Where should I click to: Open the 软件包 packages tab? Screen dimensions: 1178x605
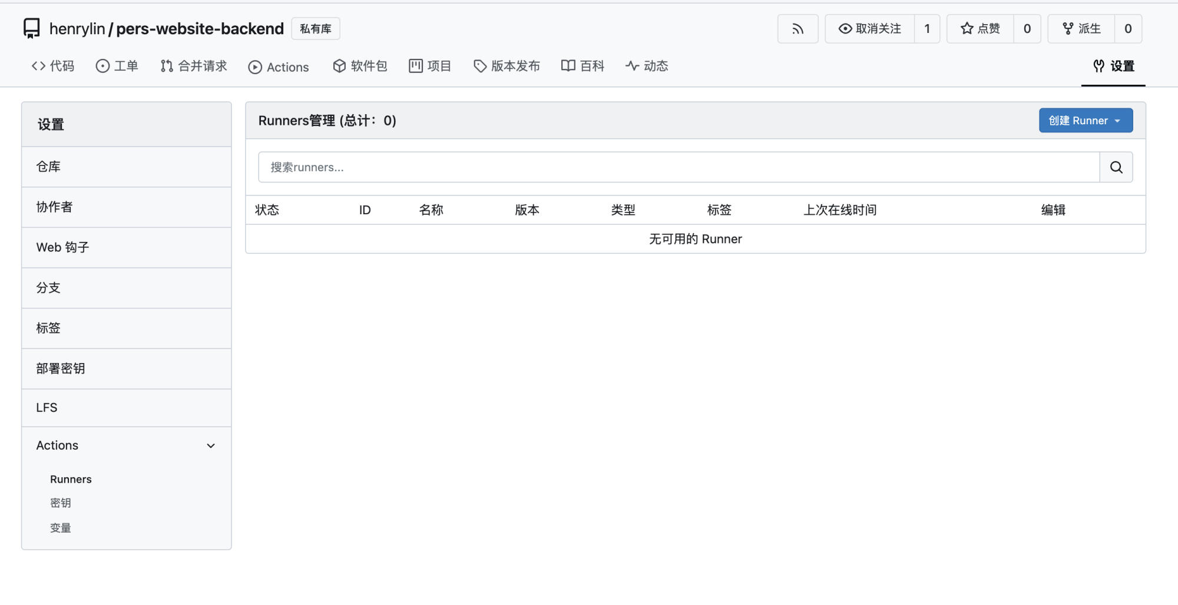pos(360,66)
